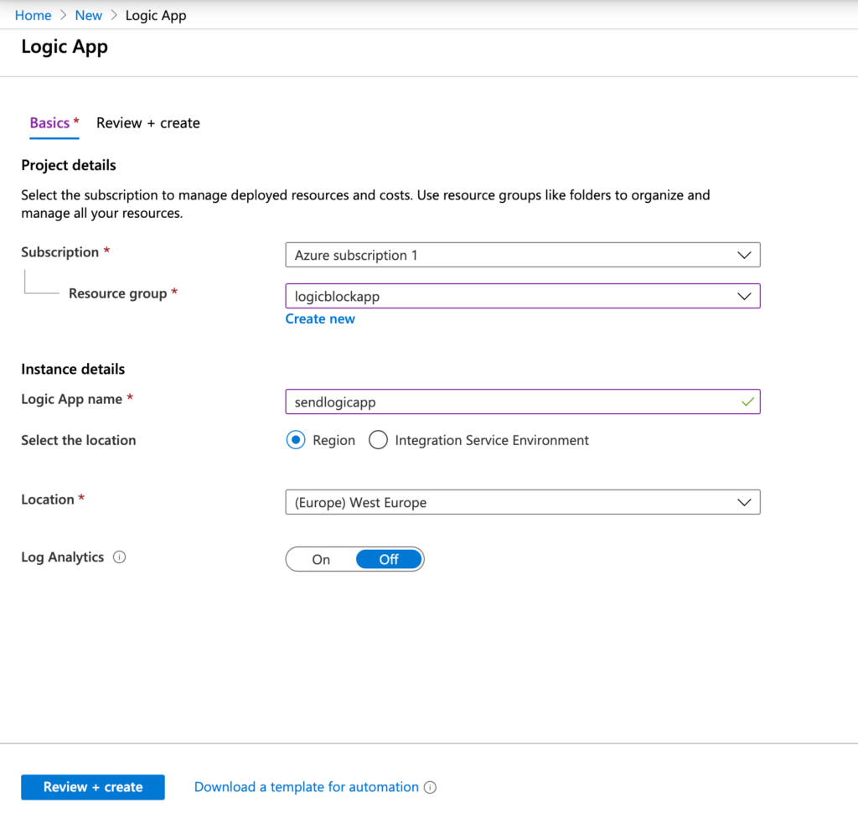
Task: Click inside the Logic App name field
Action: coord(503,401)
